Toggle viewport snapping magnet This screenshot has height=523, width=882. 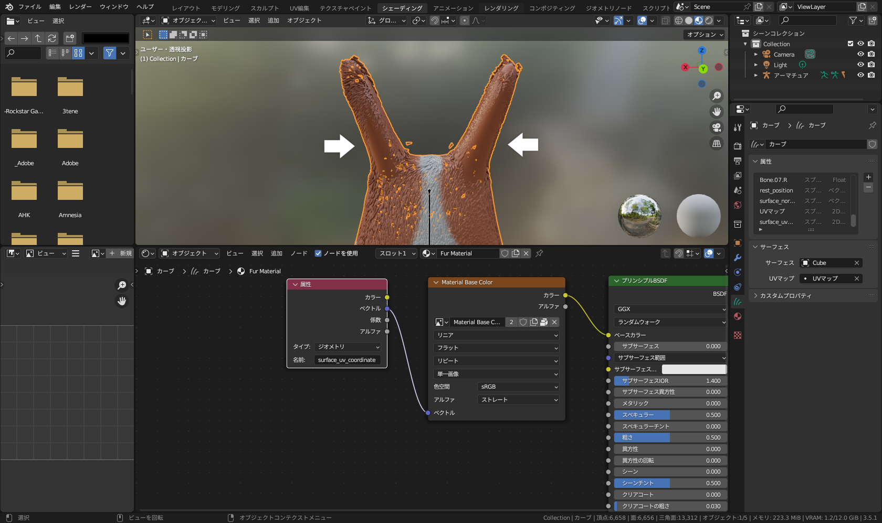point(435,20)
